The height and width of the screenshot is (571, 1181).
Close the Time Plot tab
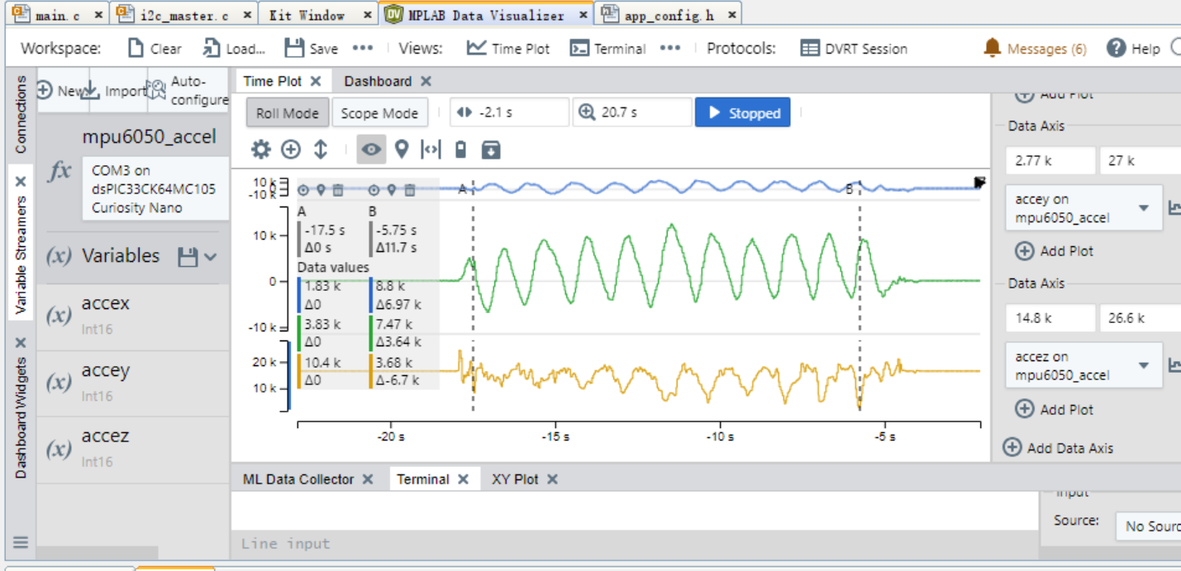tap(316, 81)
